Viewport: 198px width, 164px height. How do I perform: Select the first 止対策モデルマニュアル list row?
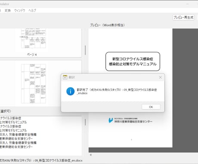pos(13,122)
